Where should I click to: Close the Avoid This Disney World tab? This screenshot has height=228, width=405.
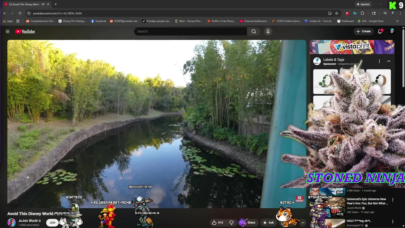click(x=48, y=4)
